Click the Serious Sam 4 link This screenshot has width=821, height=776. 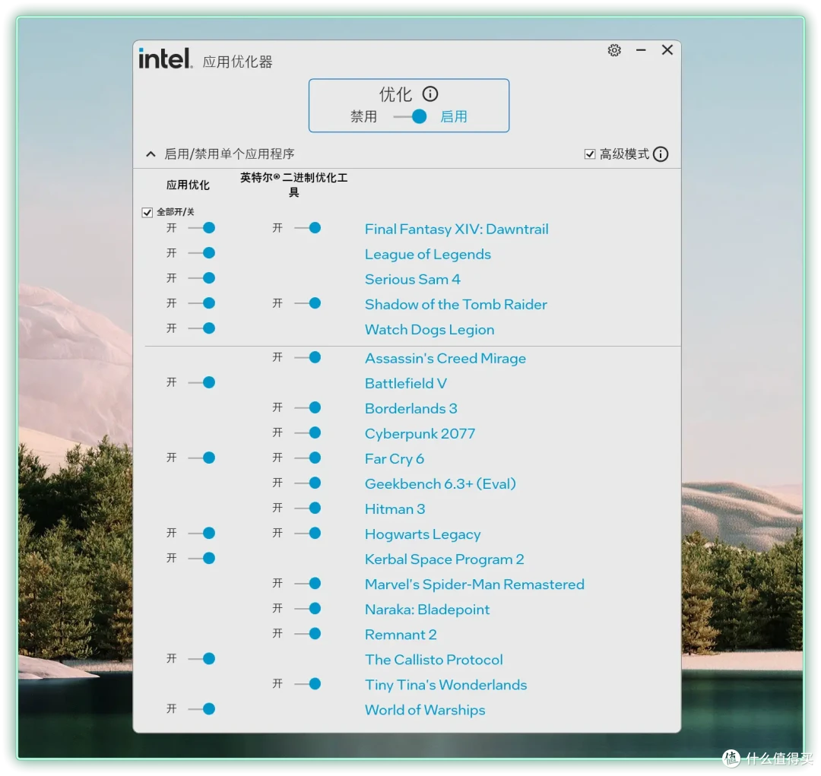pyautogui.click(x=413, y=280)
